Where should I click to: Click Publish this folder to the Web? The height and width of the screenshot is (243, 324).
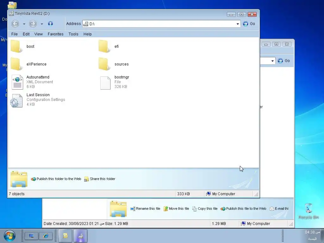point(56,179)
